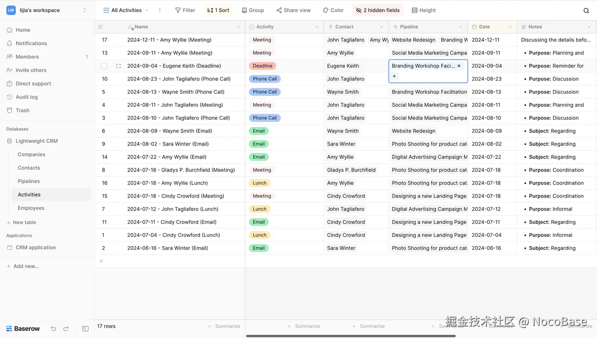Click Lunch tag in row 16
Image resolution: width=597 pixels, height=338 pixels.
(259, 183)
